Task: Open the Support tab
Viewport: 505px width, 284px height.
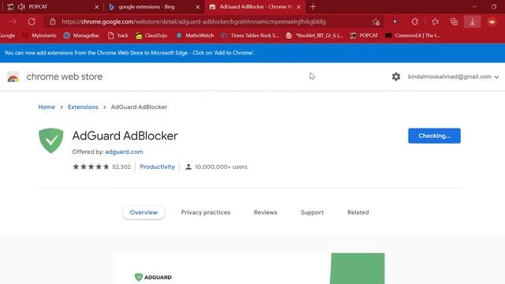Action: [312, 212]
